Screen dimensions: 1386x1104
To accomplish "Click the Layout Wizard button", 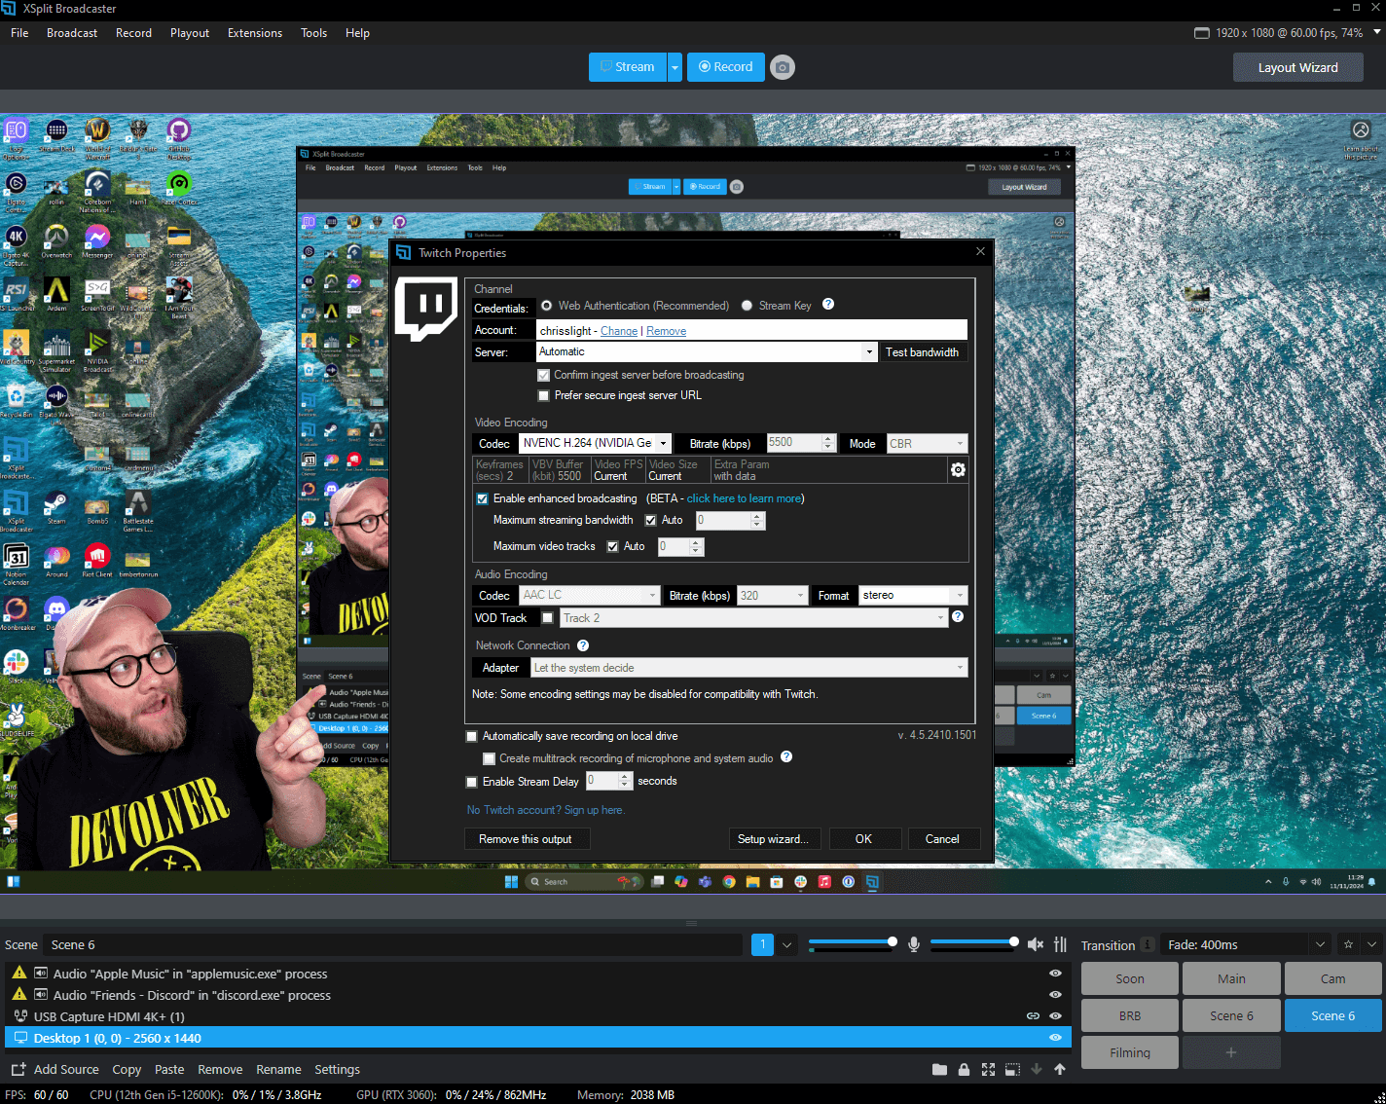I will tap(1297, 67).
